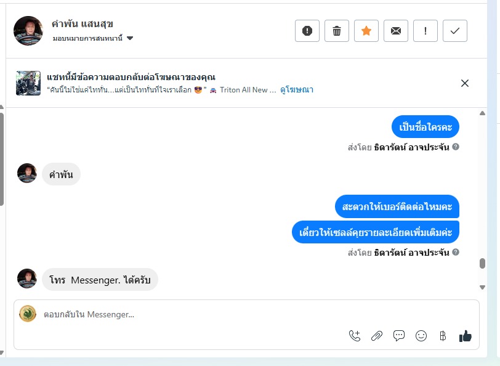500x366 pixels.
Task: Click the chat scrollbar up arrow
Action: coord(482,113)
